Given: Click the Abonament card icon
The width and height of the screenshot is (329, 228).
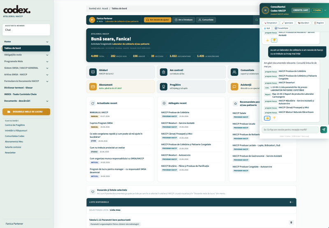Looking at the screenshot, I should pos(93,87).
